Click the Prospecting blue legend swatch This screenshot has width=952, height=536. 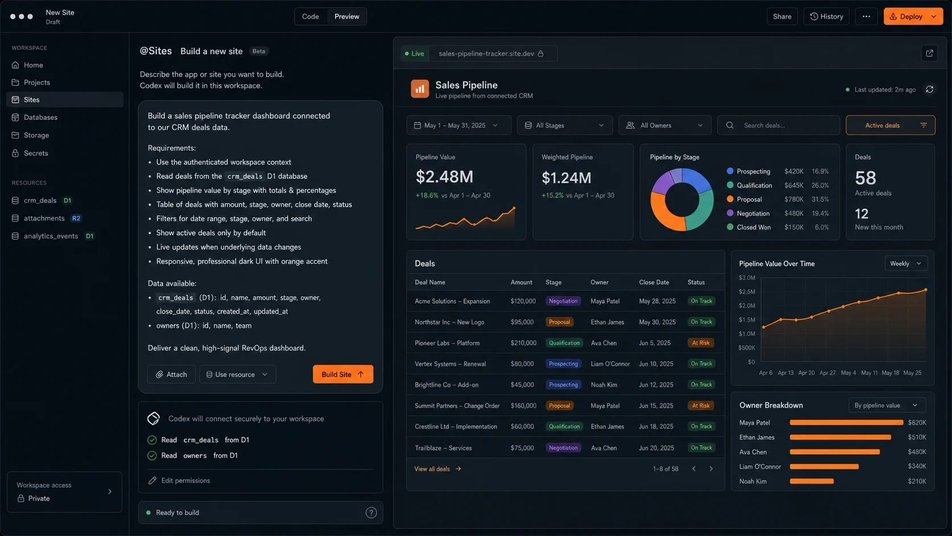730,171
